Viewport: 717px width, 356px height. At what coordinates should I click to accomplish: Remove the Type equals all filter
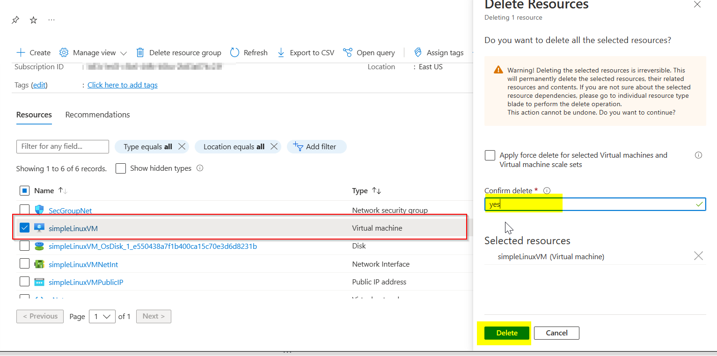click(182, 146)
